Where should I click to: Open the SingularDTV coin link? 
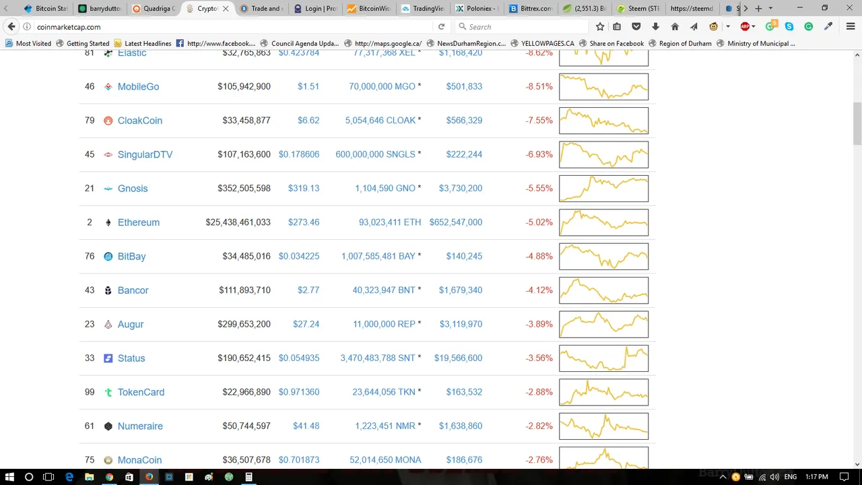[145, 154]
